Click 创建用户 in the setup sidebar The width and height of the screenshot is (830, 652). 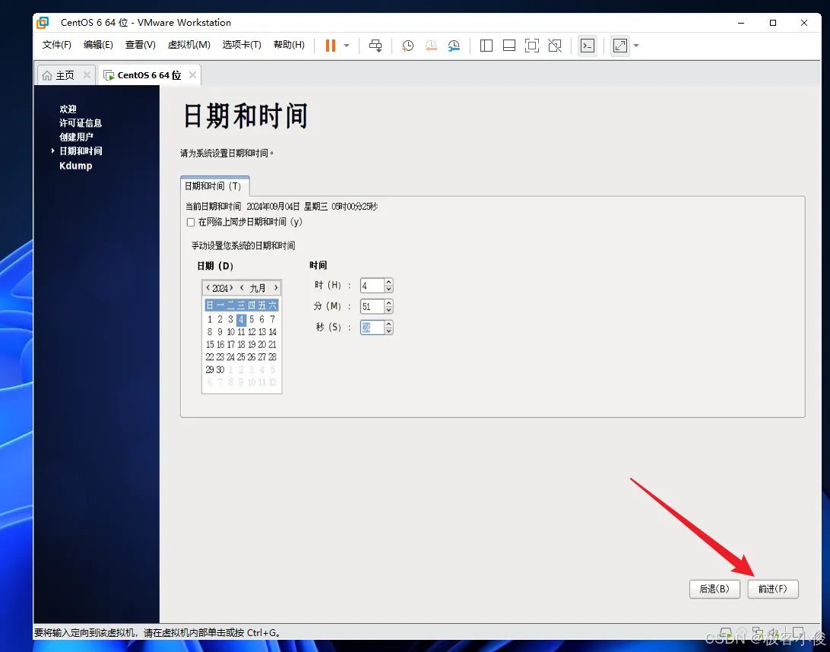[76, 137]
